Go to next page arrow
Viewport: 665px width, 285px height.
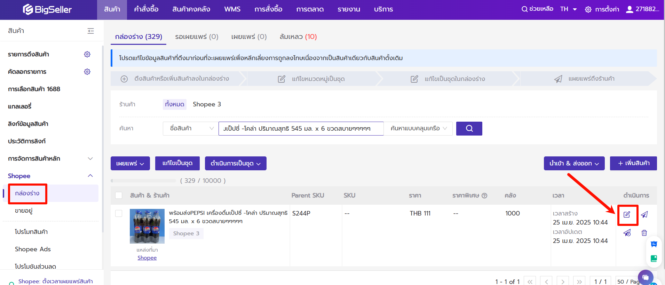click(563, 282)
